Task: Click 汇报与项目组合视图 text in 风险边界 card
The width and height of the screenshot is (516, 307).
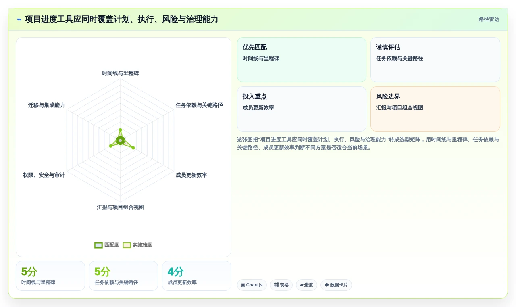Action: click(399, 108)
